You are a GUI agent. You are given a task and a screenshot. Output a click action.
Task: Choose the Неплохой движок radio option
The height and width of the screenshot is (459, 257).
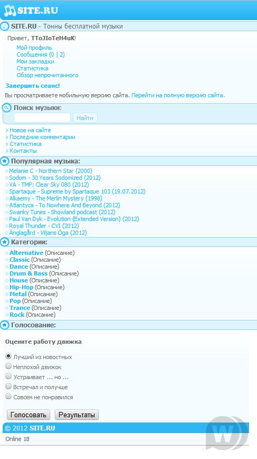[x=8, y=366]
